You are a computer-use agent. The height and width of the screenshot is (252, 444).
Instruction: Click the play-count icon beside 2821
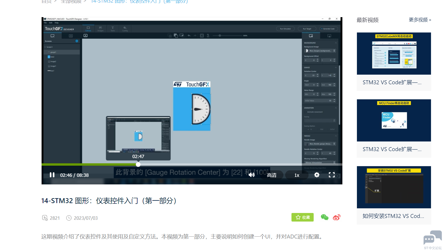coord(45,218)
